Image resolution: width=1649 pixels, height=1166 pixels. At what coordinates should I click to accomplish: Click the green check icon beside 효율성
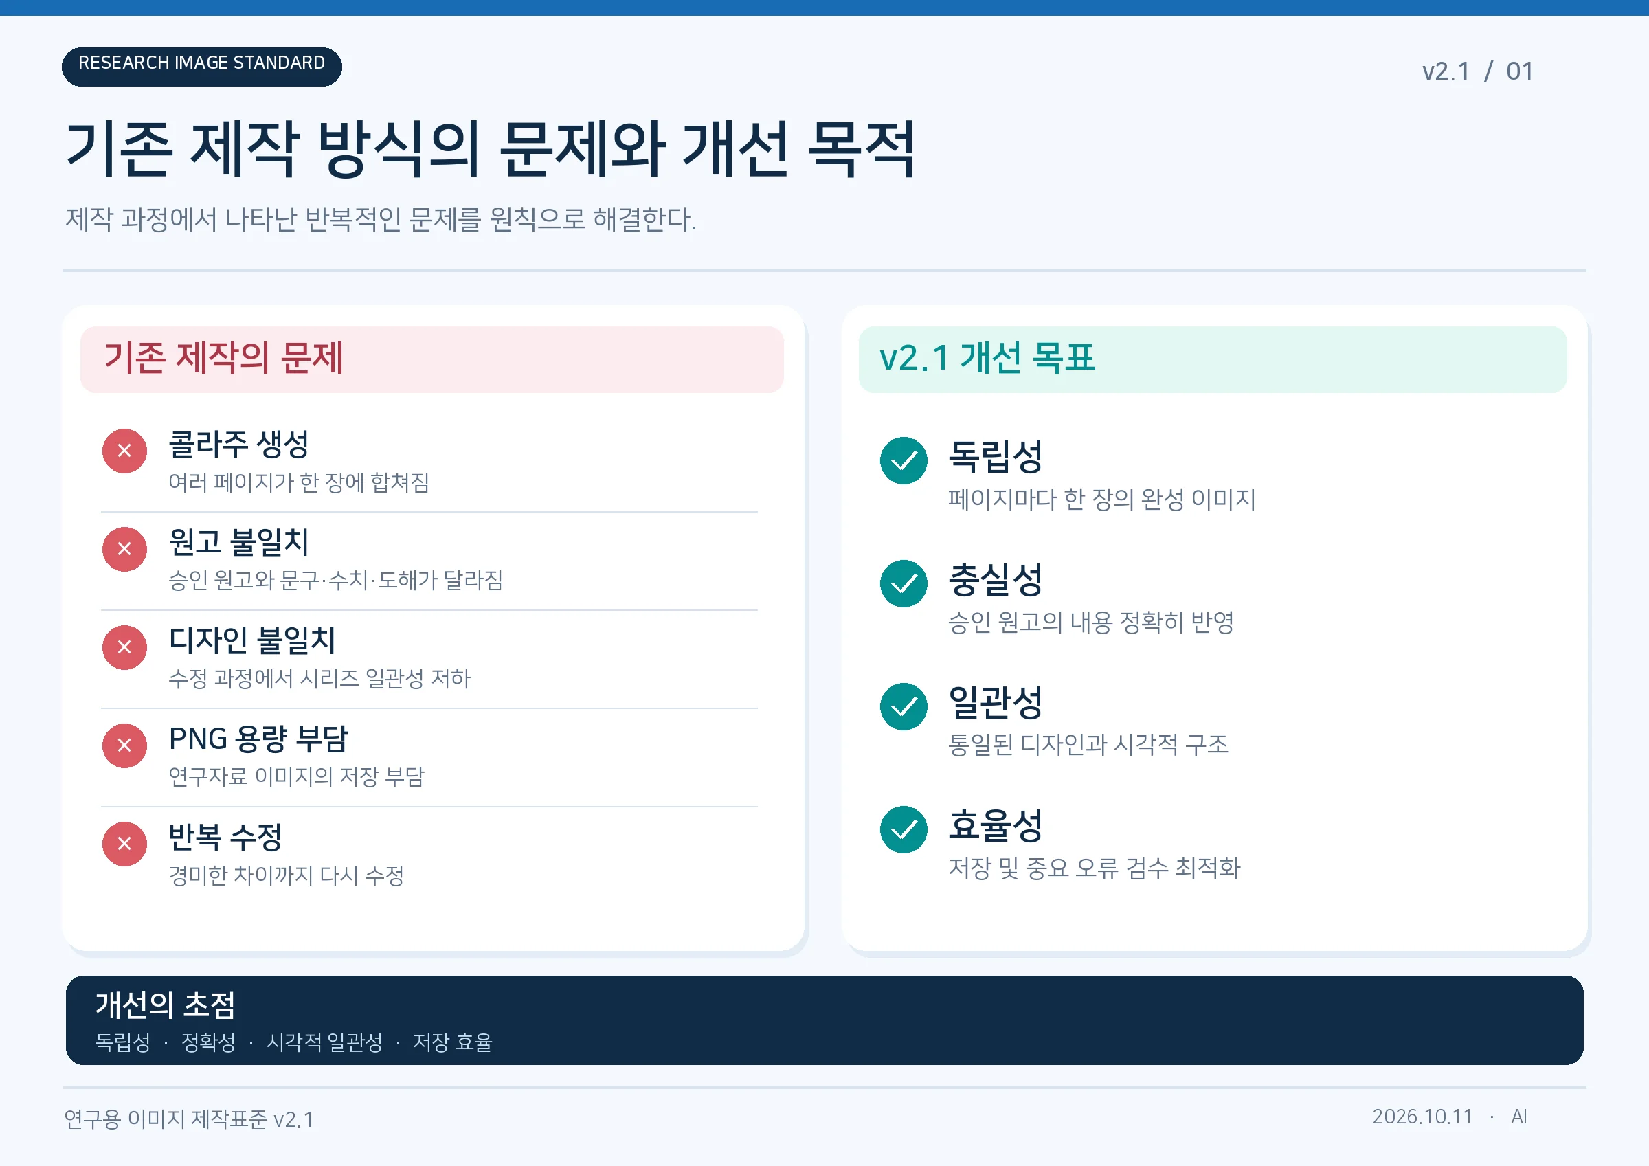click(904, 830)
